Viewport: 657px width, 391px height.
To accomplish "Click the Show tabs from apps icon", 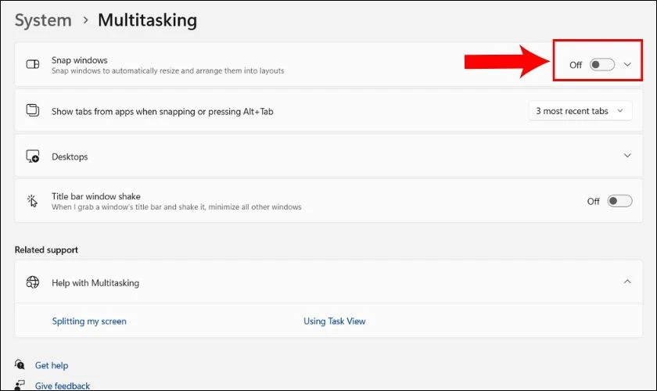I will pos(33,110).
